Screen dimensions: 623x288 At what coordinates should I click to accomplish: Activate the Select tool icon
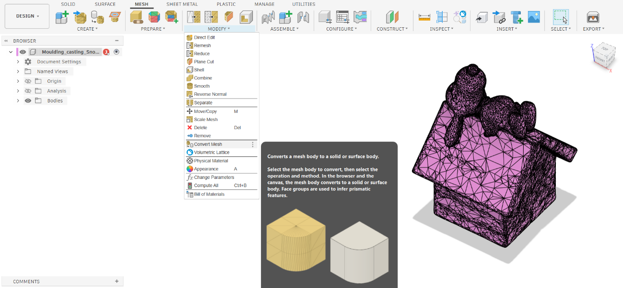point(561,17)
